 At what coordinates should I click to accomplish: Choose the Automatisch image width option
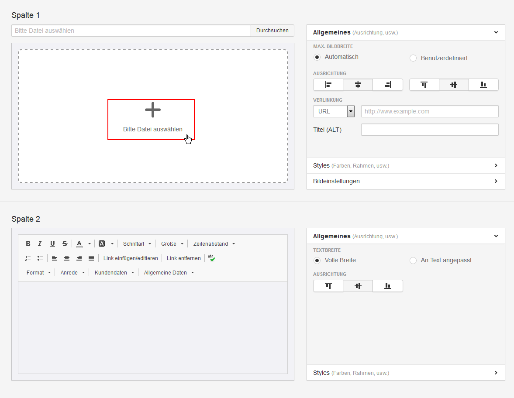click(x=317, y=57)
